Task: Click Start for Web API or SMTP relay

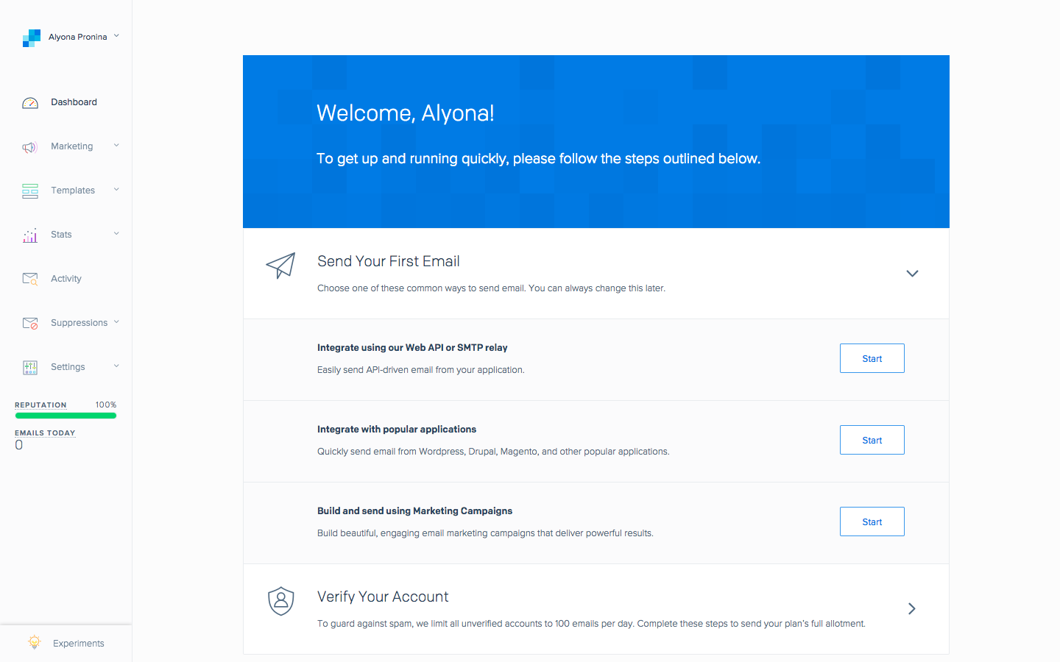Action: pos(872,358)
